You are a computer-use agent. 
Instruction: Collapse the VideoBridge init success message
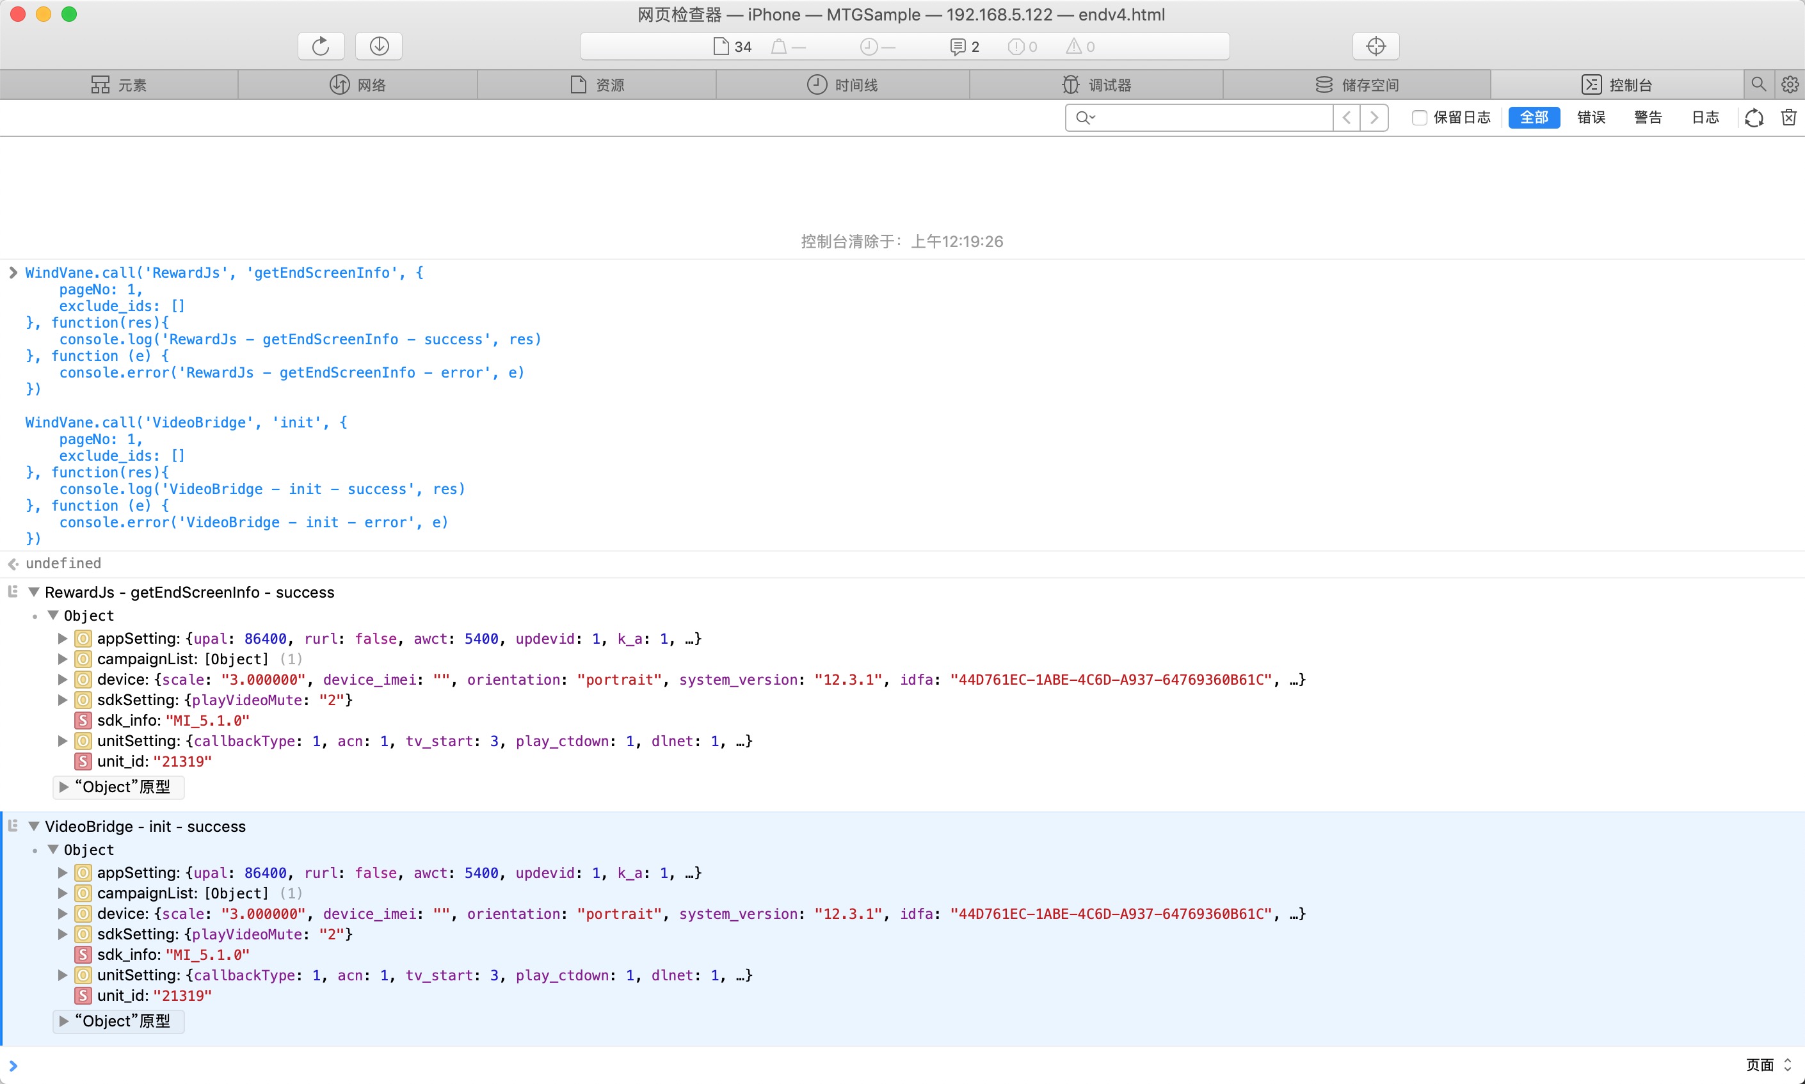point(33,826)
